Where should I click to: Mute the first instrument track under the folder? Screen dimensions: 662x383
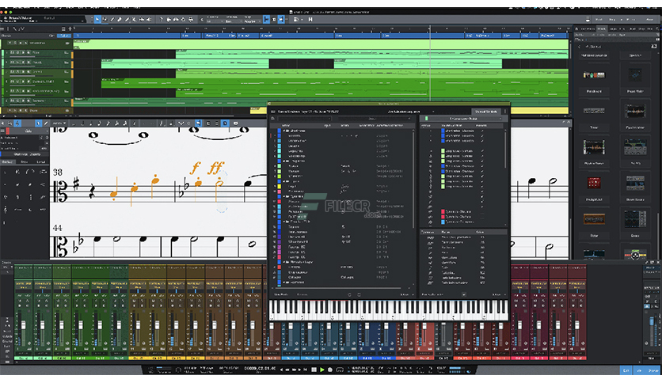[12, 52]
